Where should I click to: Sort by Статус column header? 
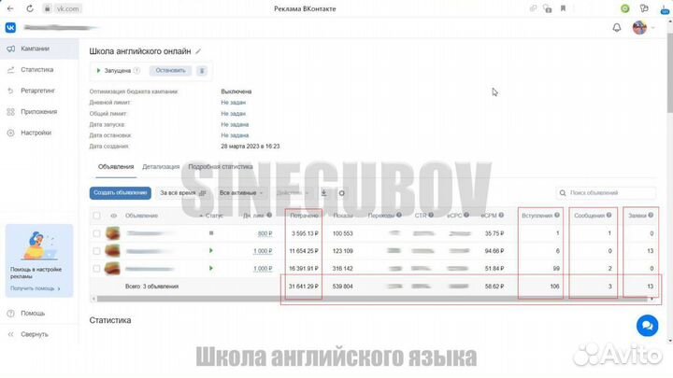(x=212, y=216)
